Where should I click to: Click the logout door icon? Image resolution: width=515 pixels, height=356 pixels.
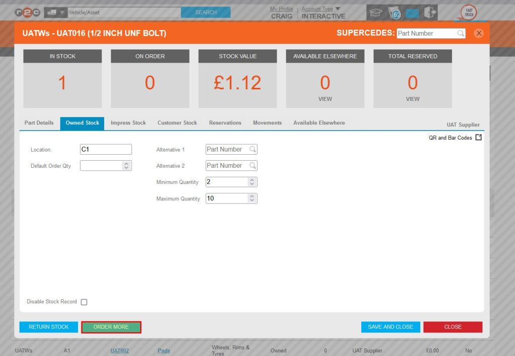430,12
